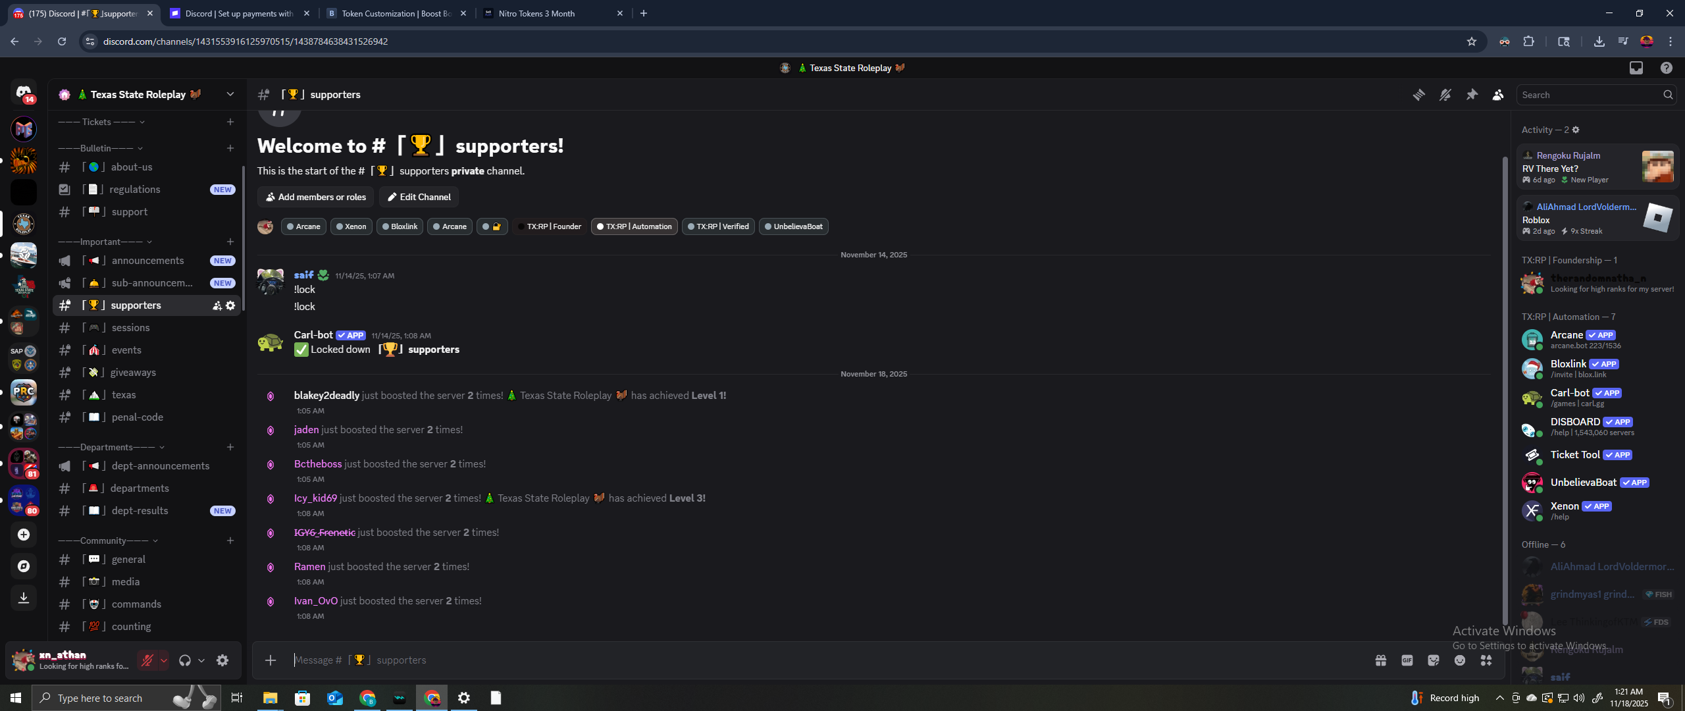1685x711 pixels.
Task: Open the emoji picker icon
Action: click(1459, 660)
